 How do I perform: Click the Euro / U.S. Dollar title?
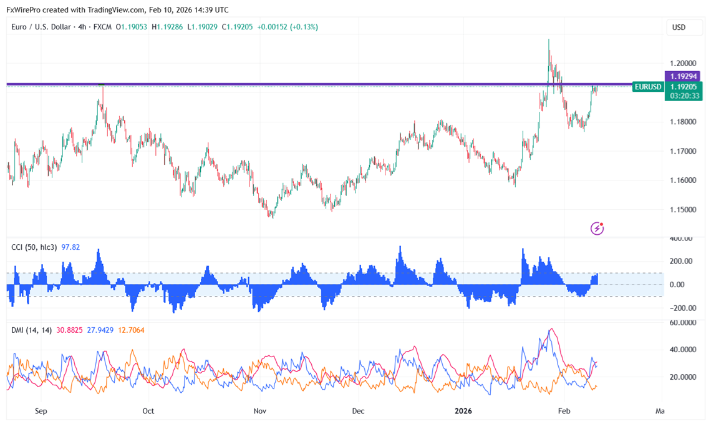(x=41, y=27)
